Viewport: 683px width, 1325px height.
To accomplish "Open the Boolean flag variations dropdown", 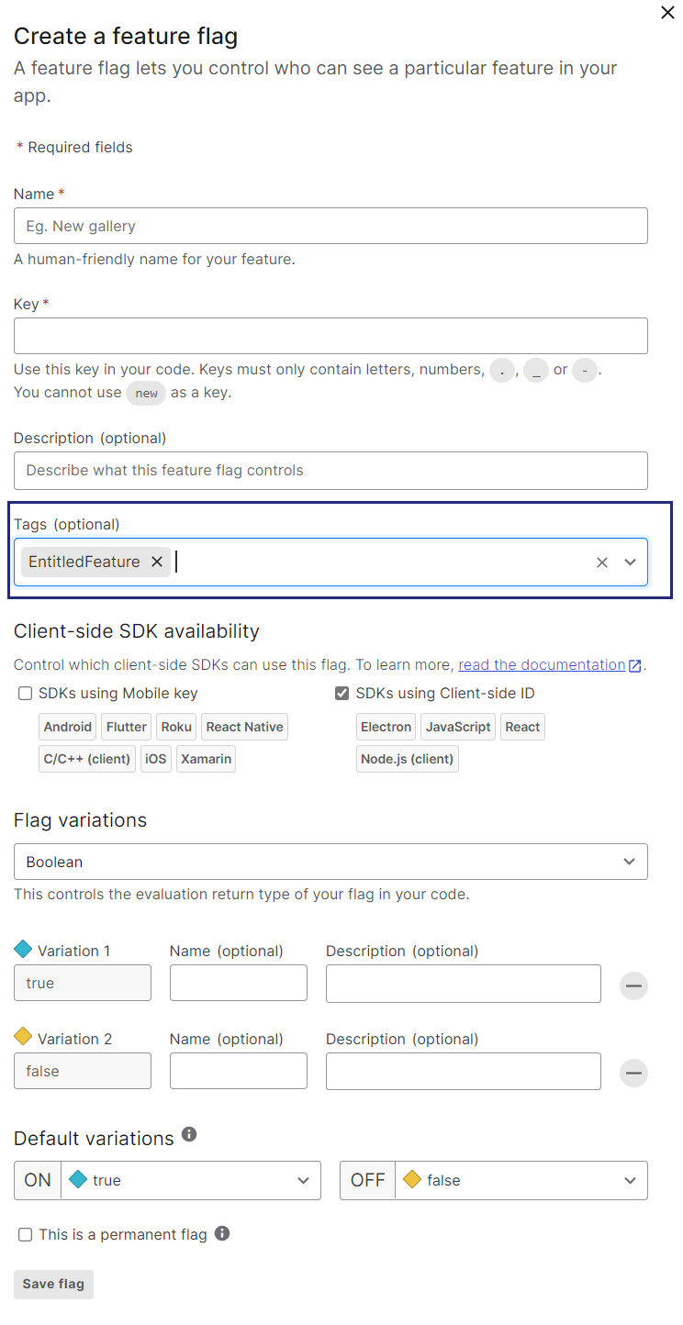I will (x=330, y=862).
